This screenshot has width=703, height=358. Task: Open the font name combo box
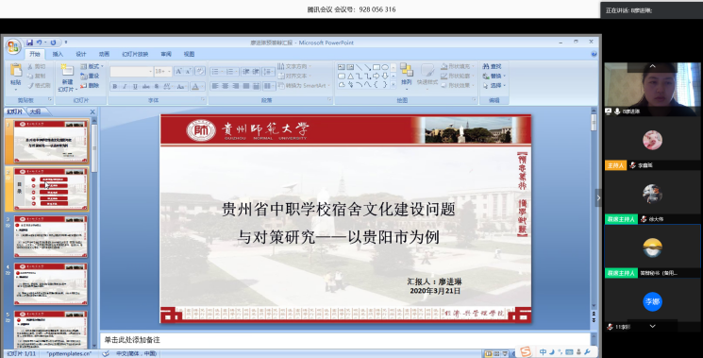tap(131, 72)
